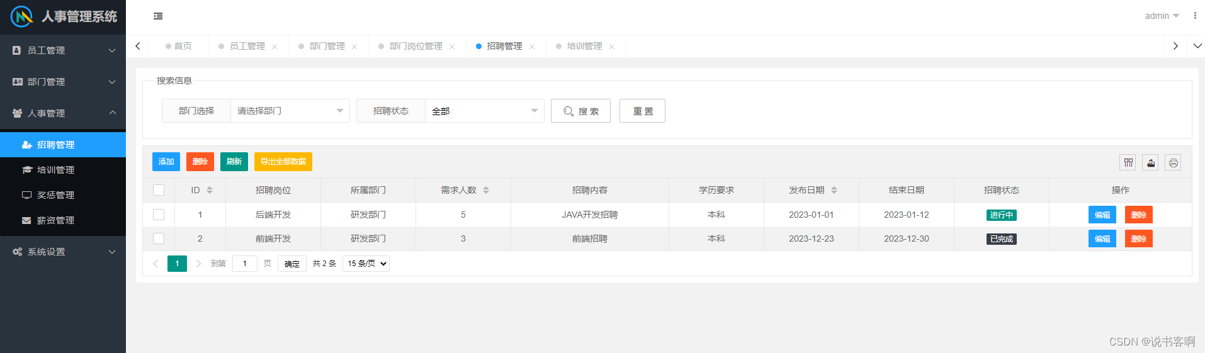
Task: Open 奖惩管理 in the sidebar
Action: pyautogui.click(x=63, y=195)
